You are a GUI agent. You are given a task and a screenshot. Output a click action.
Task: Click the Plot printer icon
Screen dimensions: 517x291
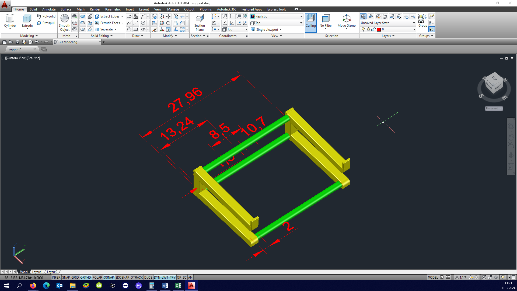click(30, 42)
